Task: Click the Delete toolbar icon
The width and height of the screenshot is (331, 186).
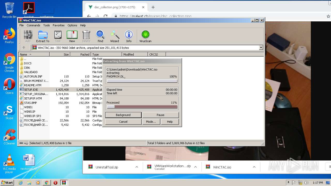Action: pos(86,36)
